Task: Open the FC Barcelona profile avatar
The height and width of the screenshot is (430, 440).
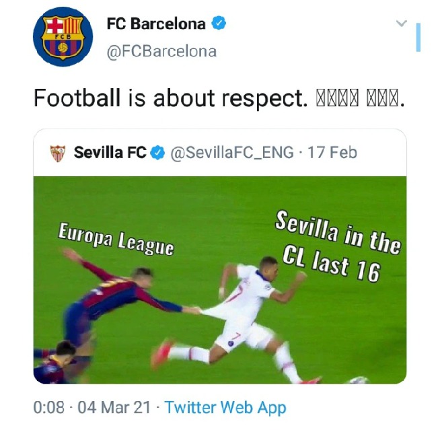Action: coord(63,37)
